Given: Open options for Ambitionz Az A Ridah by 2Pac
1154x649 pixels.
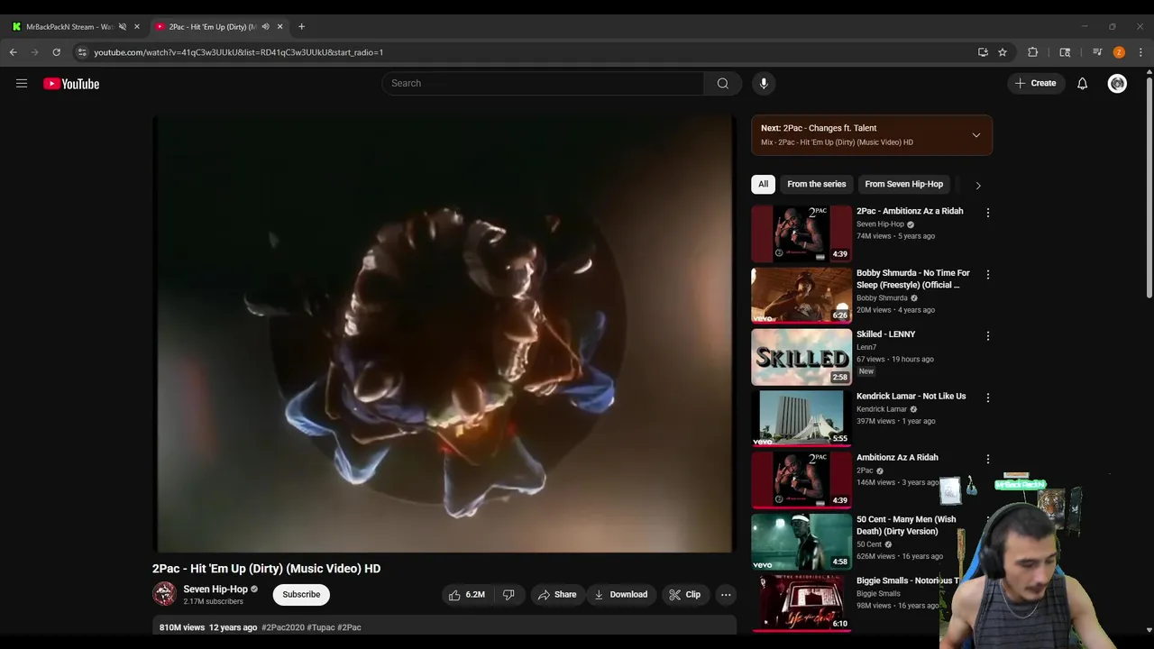Looking at the screenshot, I should coord(988,459).
